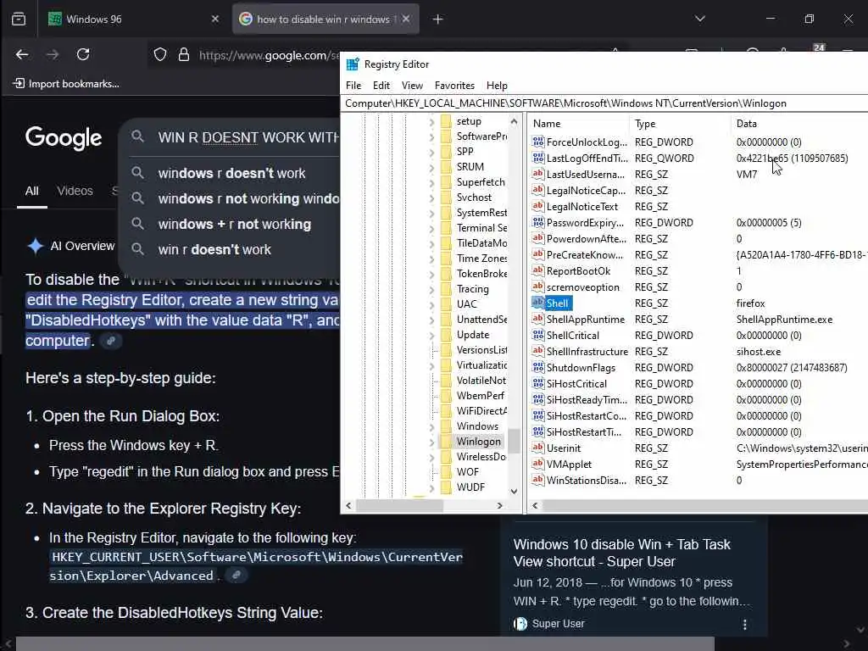Viewport: 868px width, 651px height.
Task: Select the LegalNoticeText value icon
Action: click(x=537, y=206)
